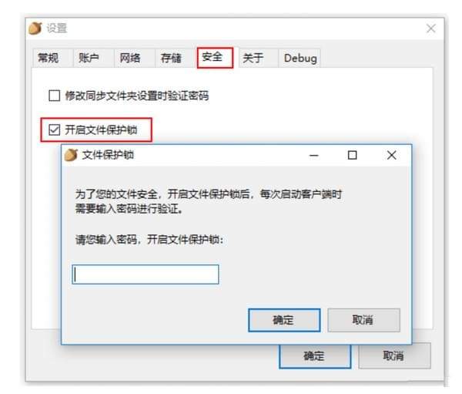Close the 文件保护锁 dialog
This screenshot has height=394, width=462.
coord(392,155)
